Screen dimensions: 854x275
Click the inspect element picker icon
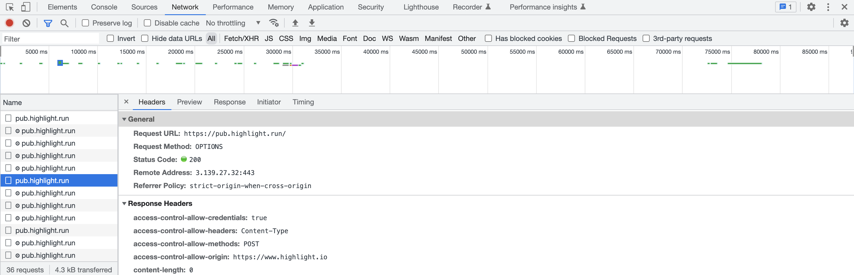(9, 7)
